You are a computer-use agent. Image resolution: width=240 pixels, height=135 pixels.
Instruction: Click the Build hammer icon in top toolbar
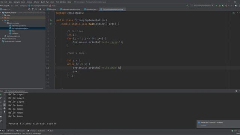click(187, 6)
